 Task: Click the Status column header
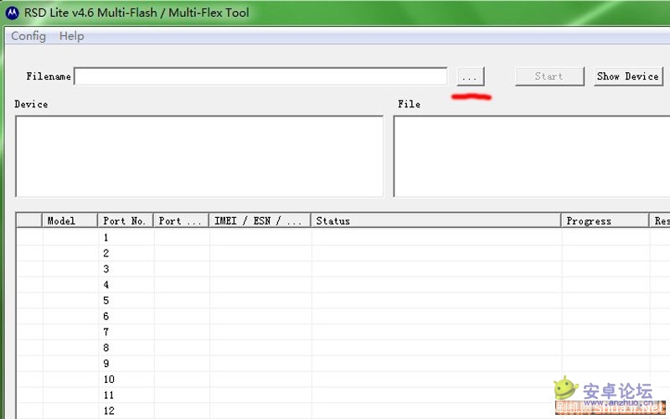[x=435, y=220]
